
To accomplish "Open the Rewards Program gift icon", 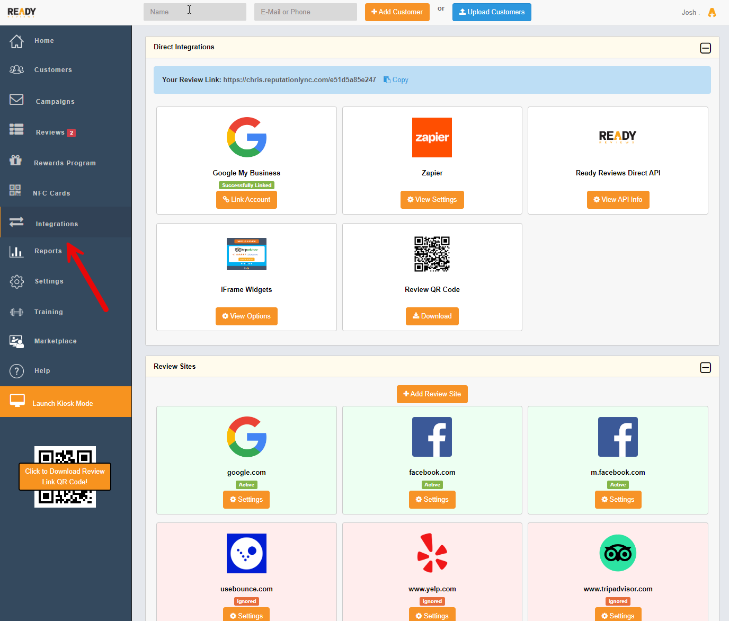I will tap(16, 160).
